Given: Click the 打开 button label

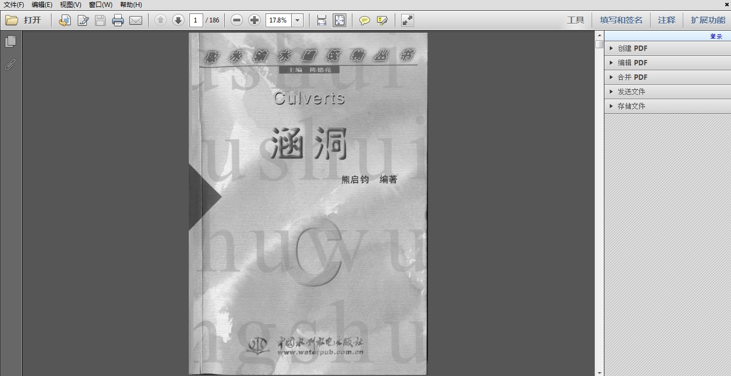Looking at the screenshot, I should [x=32, y=20].
